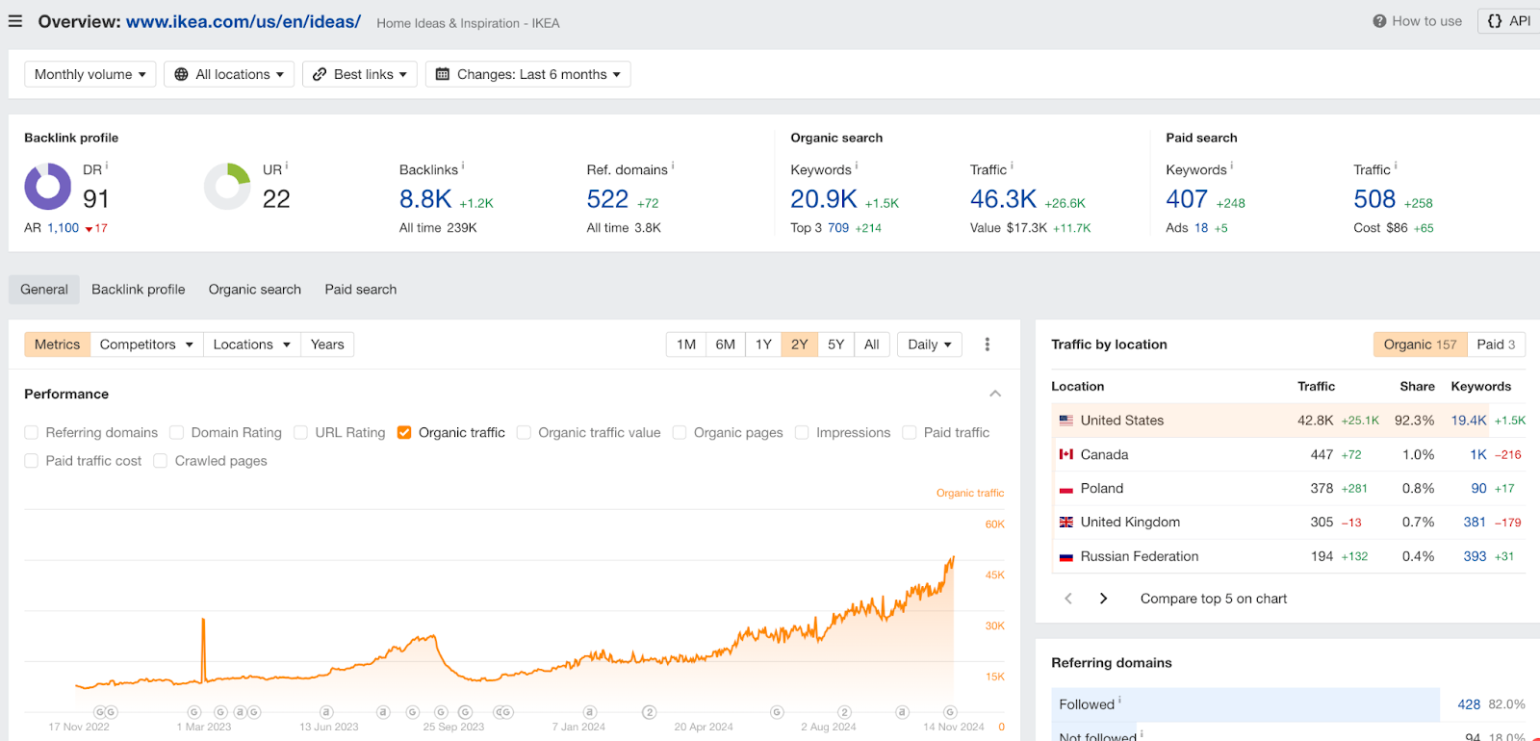This screenshot has width=1540, height=741.
Task: Switch to the General tab
Action: point(44,290)
